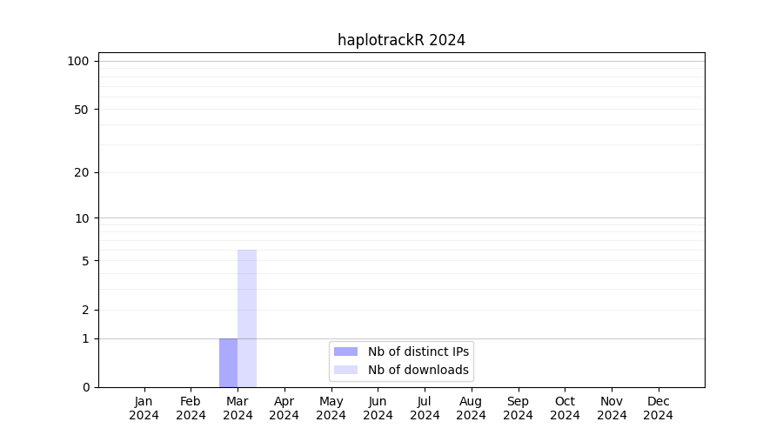Click the Jan 2024 x-axis label
The image size is (783, 435).
(x=144, y=408)
